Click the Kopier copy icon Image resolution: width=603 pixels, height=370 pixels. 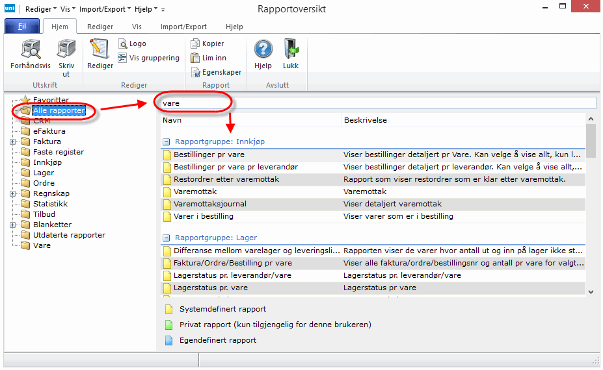point(196,43)
